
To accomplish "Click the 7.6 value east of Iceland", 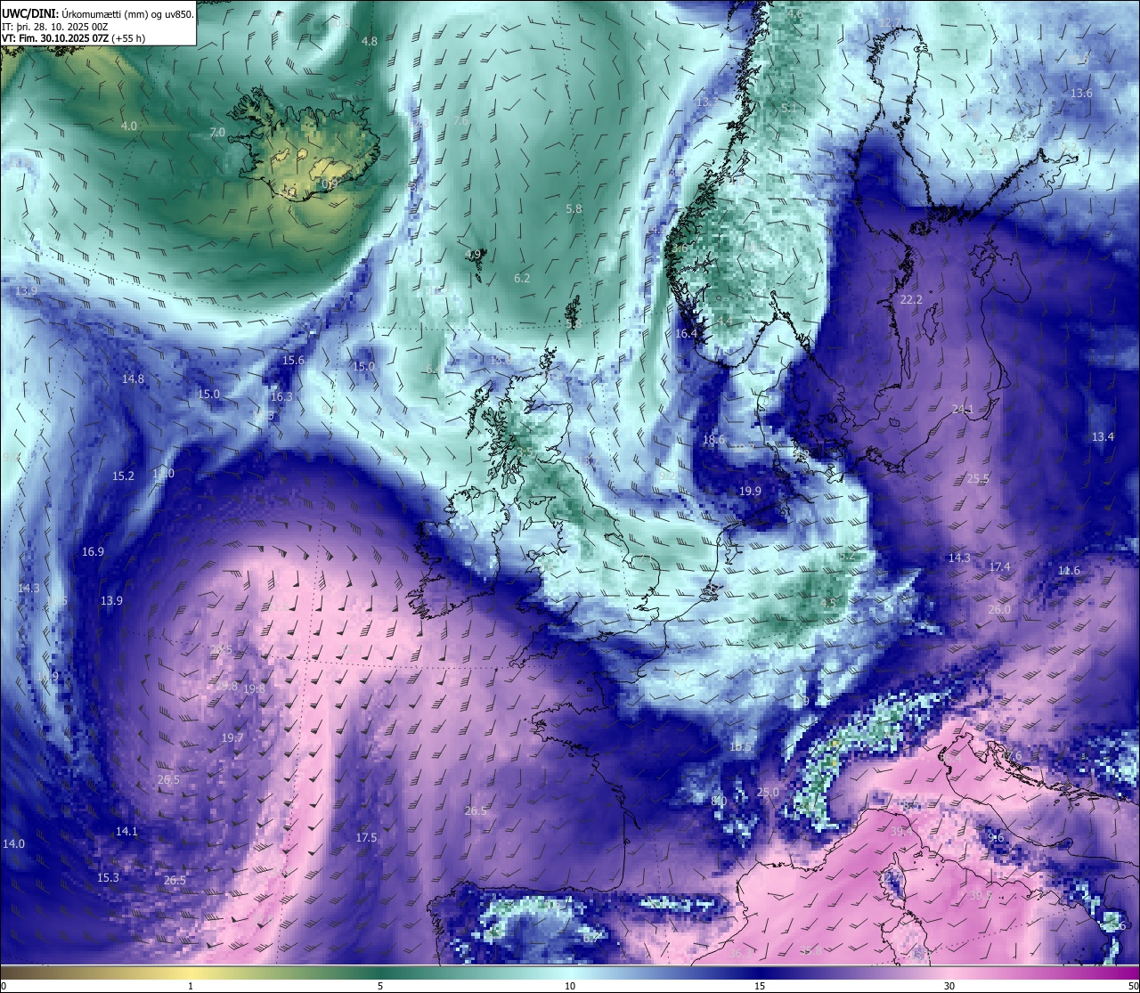I will 460,120.
